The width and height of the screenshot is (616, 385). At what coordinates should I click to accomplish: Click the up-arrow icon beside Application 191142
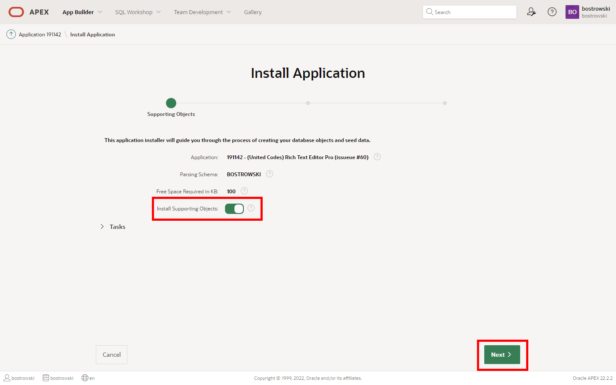11,35
